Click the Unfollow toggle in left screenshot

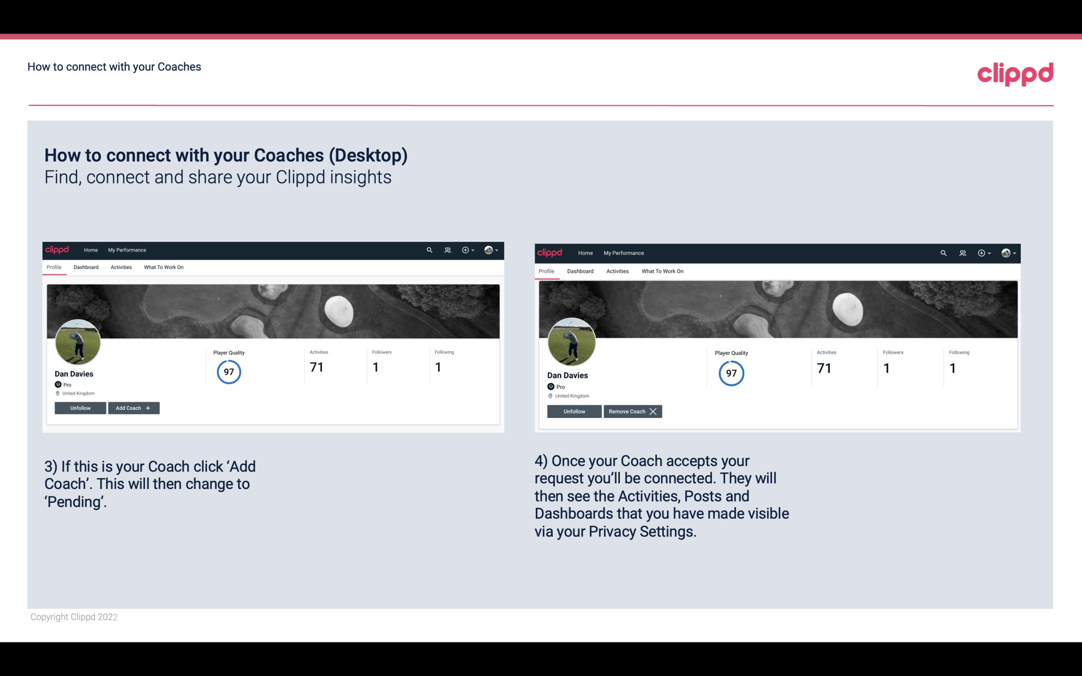[x=80, y=408]
